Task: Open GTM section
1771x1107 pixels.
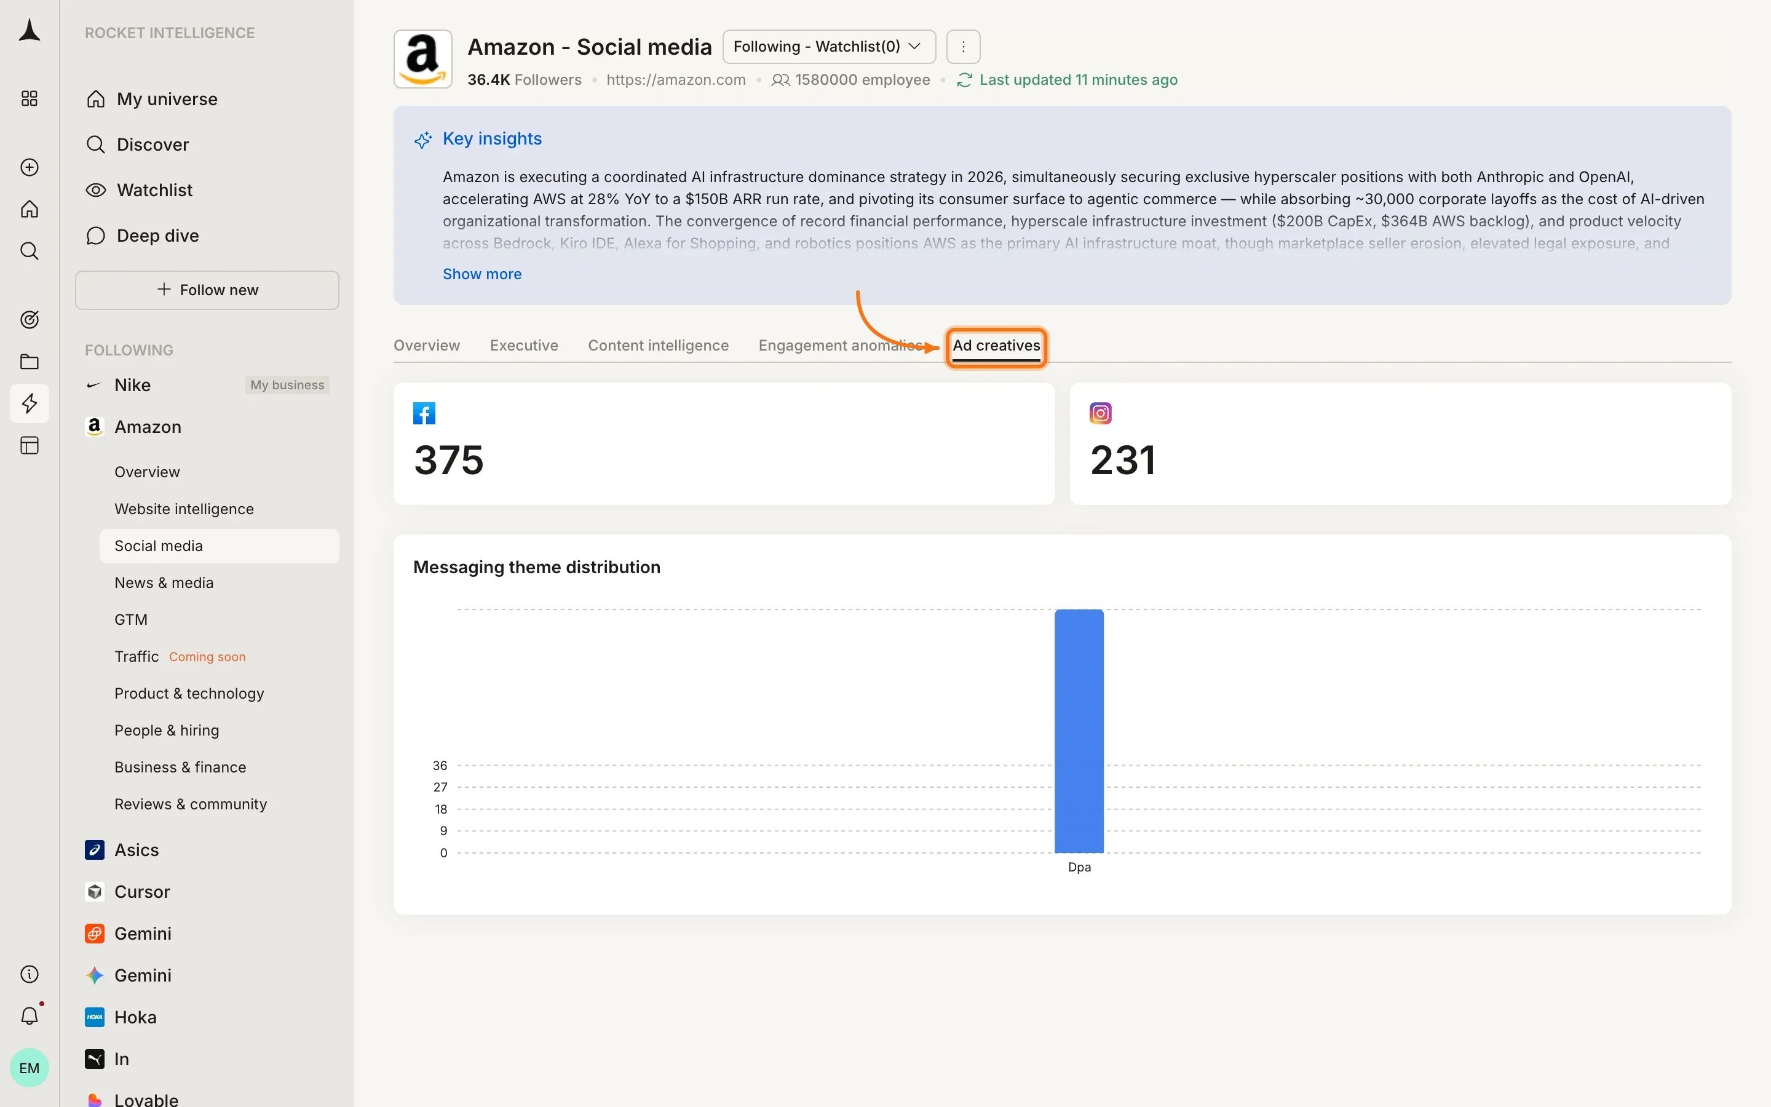Action: pyautogui.click(x=131, y=619)
